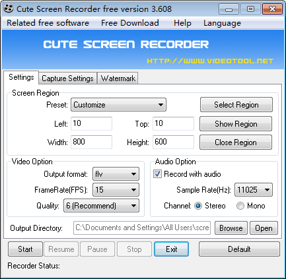Select the Mono channel radio button
This screenshot has width=286, height=279.
pyautogui.click(x=240, y=206)
